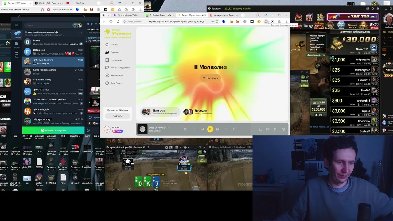This screenshot has height=221, width=393.
Task: Switch to Vozduh_OG tab in back browser
Action: coord(49,3)
